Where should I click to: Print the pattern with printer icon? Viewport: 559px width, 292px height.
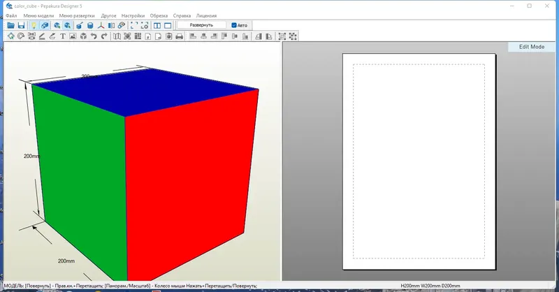coord(180,36)
